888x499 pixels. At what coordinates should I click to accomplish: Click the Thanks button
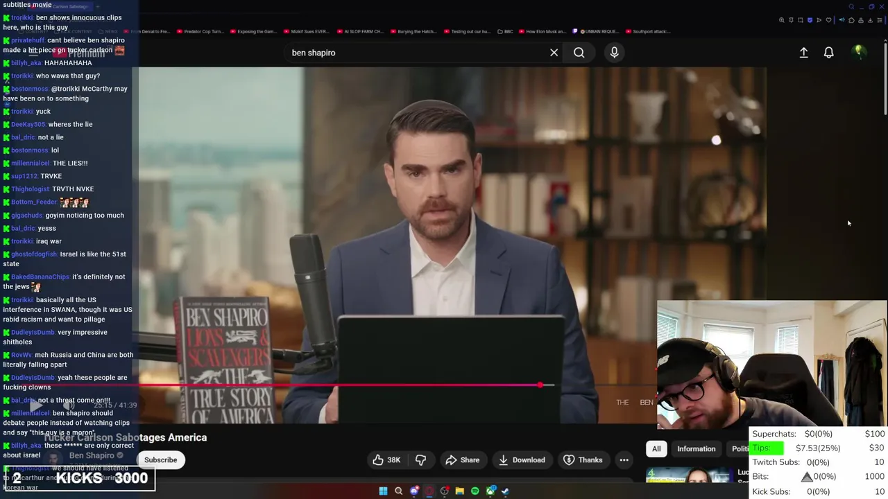point(583,459)
